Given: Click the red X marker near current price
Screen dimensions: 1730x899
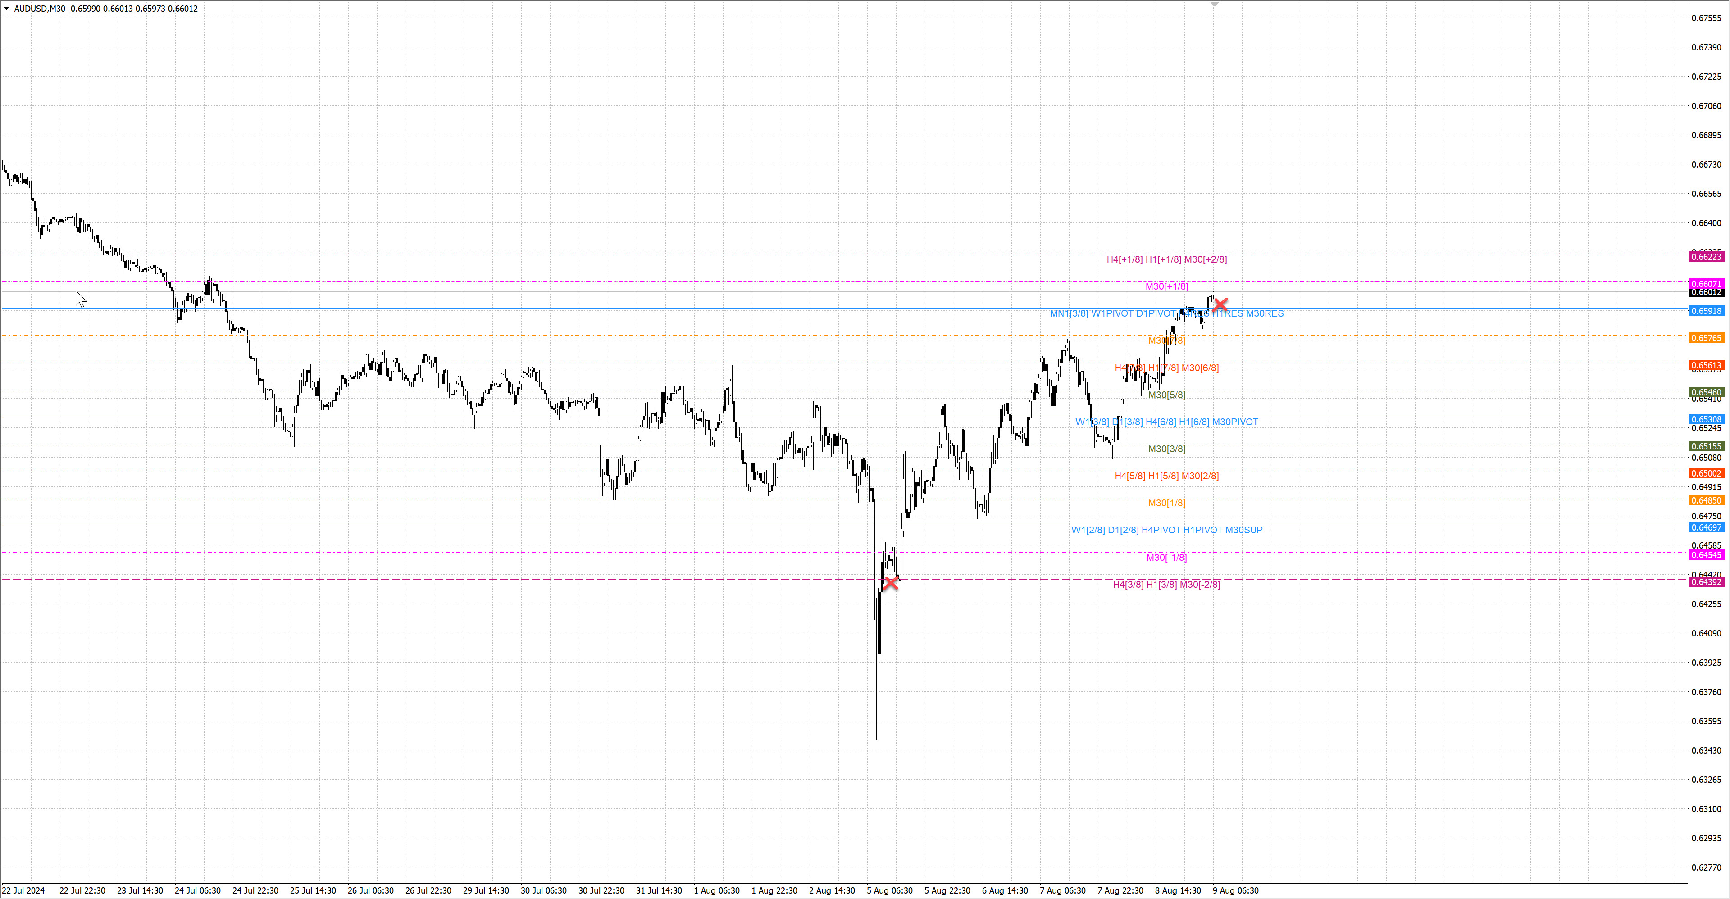Looking at the screenshot, I should [1220, 304].
